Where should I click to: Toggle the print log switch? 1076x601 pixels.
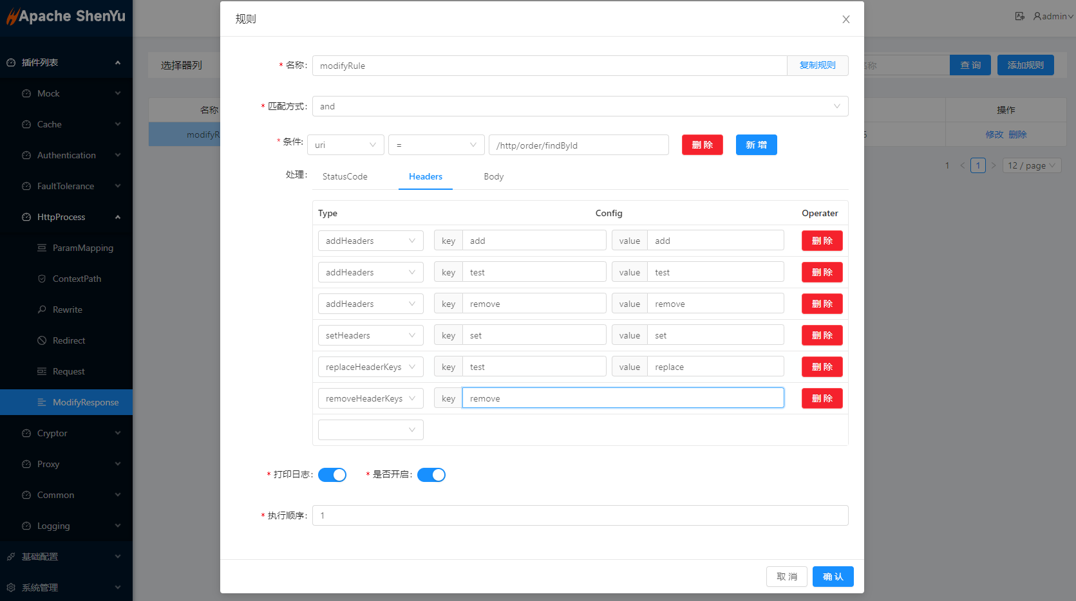pos(332,475)
